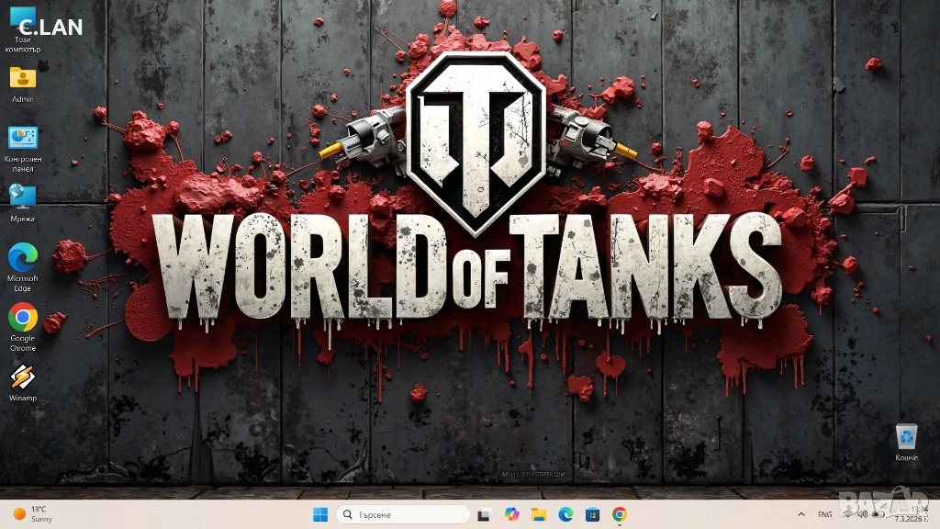Switch input language via ENG indicator

(825, 514)
